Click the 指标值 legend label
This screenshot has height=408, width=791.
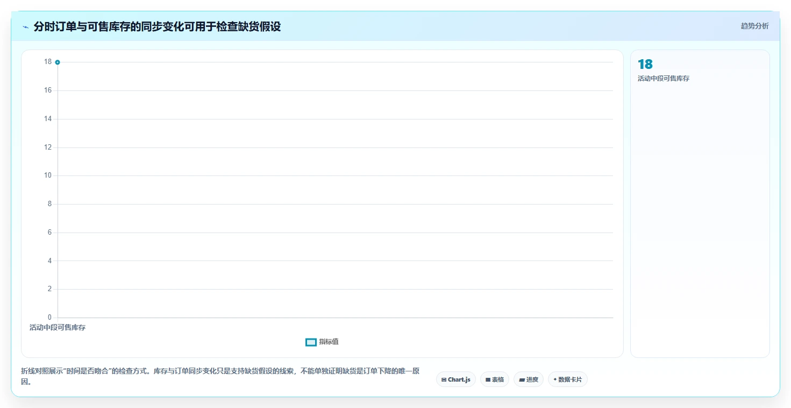tap(329, 342)
